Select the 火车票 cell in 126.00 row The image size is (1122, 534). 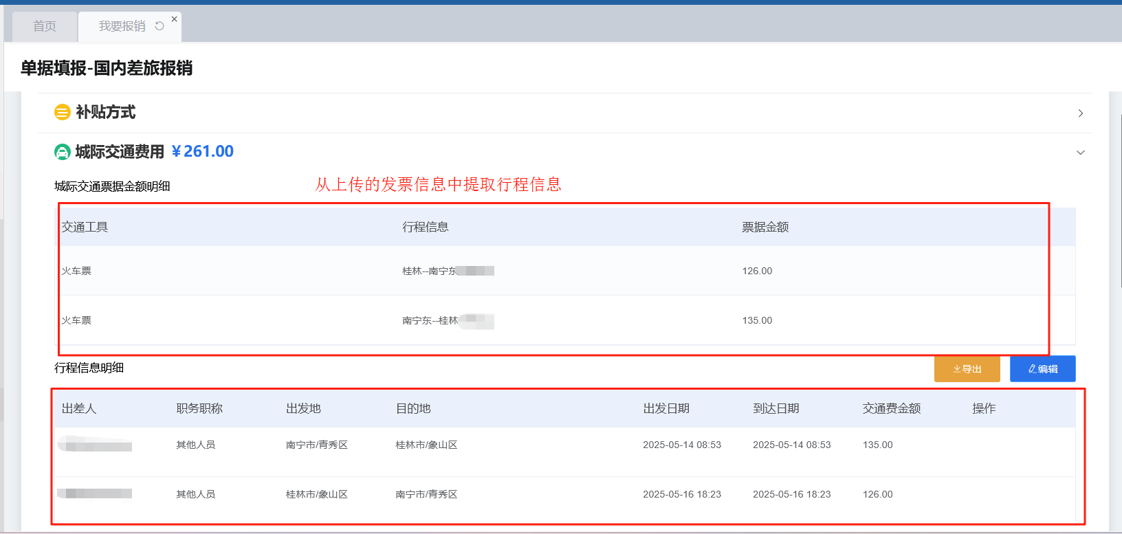pyautogui.click(x=76, y=271)
